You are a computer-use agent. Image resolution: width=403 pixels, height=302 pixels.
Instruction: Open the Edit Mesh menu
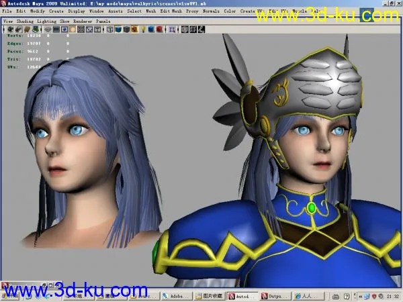171,11
